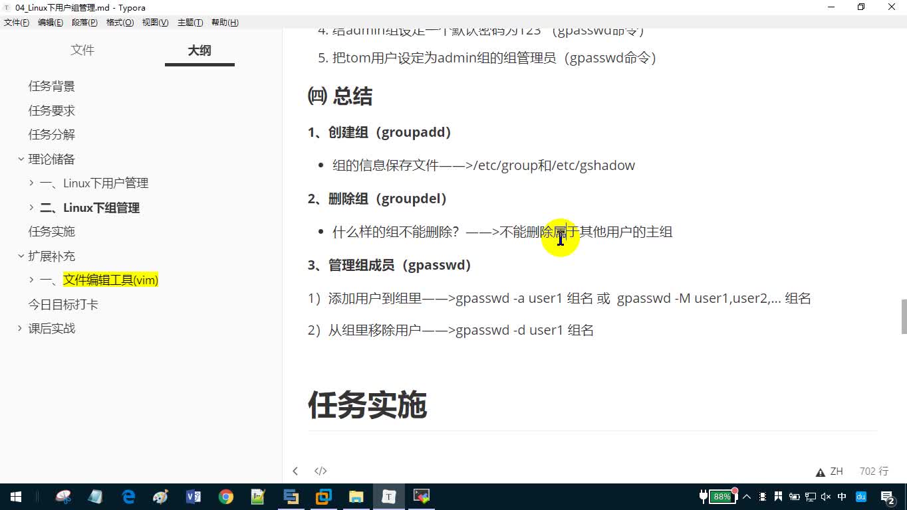Open the Windows Start menu
This screenshot has height=510, width=907.
[16, 497]
